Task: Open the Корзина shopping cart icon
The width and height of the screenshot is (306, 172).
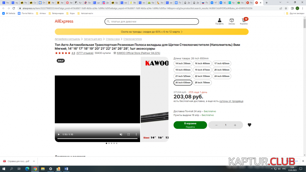Action: [244, 21]
